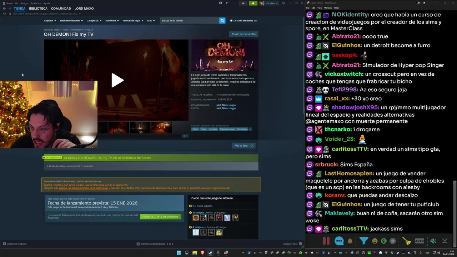Open the Windows Start button
Viewport: 457px width, 257px height.
point(179,253)
